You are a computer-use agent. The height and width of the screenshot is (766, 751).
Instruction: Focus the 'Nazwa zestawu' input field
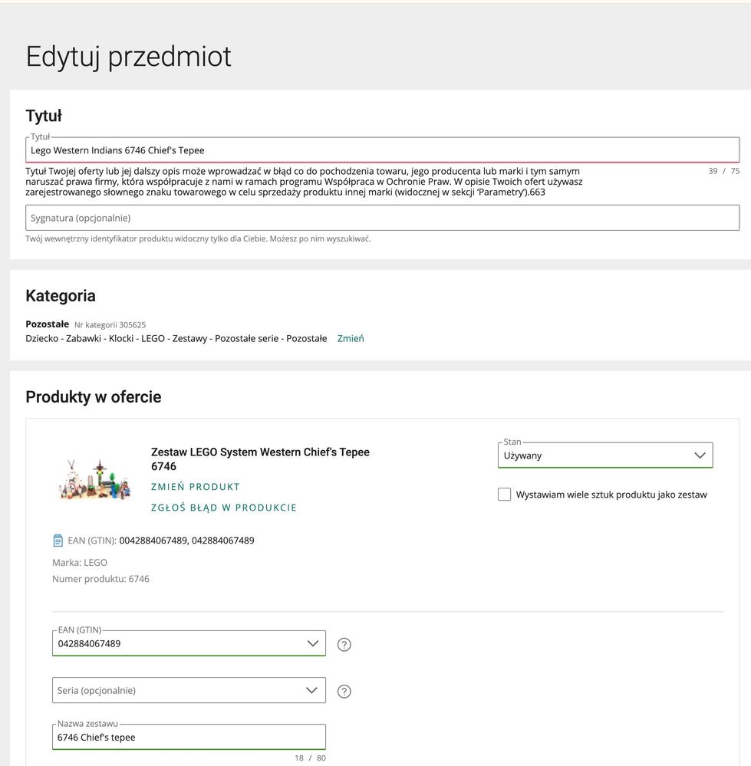pos(189,738)
